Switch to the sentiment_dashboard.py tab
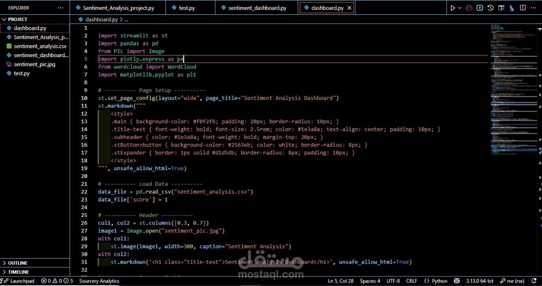 click(257, 8)
